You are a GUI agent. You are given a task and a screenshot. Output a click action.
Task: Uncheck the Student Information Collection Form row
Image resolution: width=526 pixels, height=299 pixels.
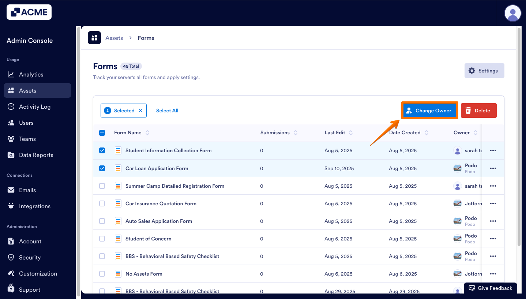click(102, 150)
